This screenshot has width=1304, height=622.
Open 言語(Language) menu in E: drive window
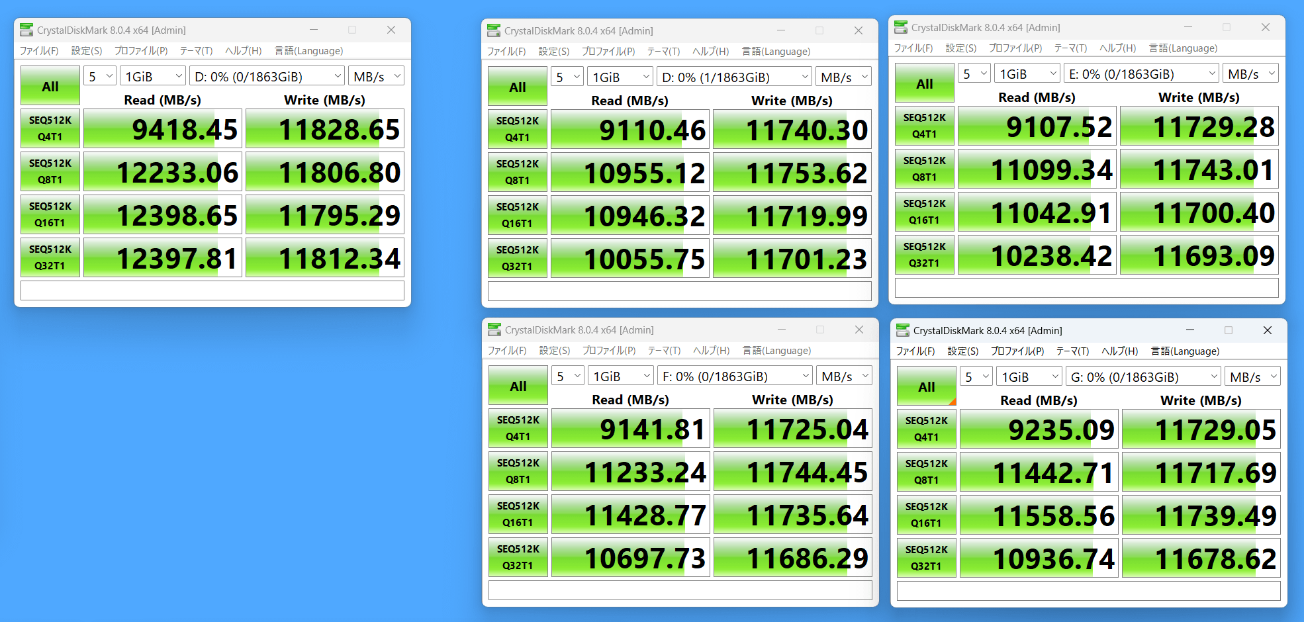(x=1183, y=48)
